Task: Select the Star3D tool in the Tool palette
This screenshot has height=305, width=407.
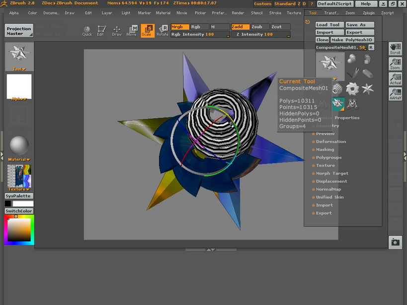Action: pos(368,88)
